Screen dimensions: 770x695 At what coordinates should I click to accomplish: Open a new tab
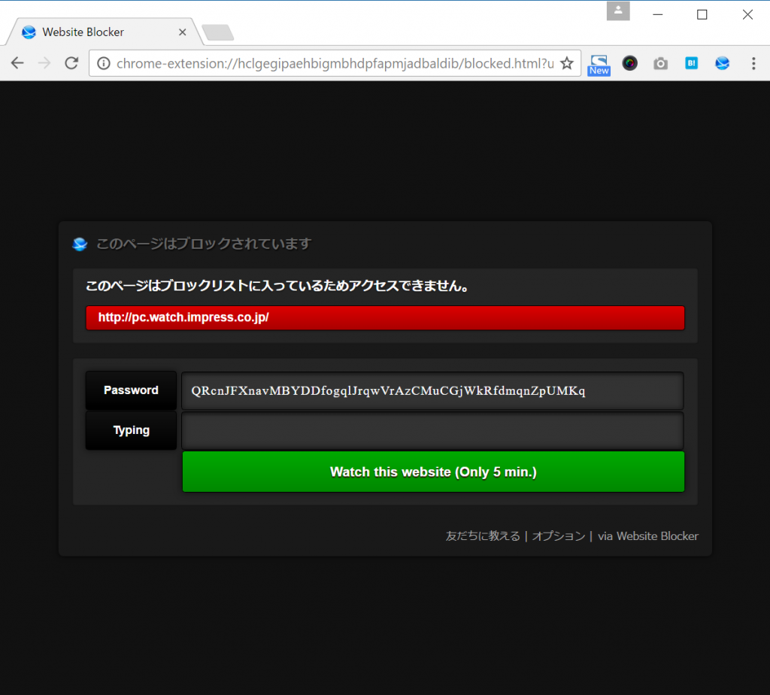(x=218, y=32)
